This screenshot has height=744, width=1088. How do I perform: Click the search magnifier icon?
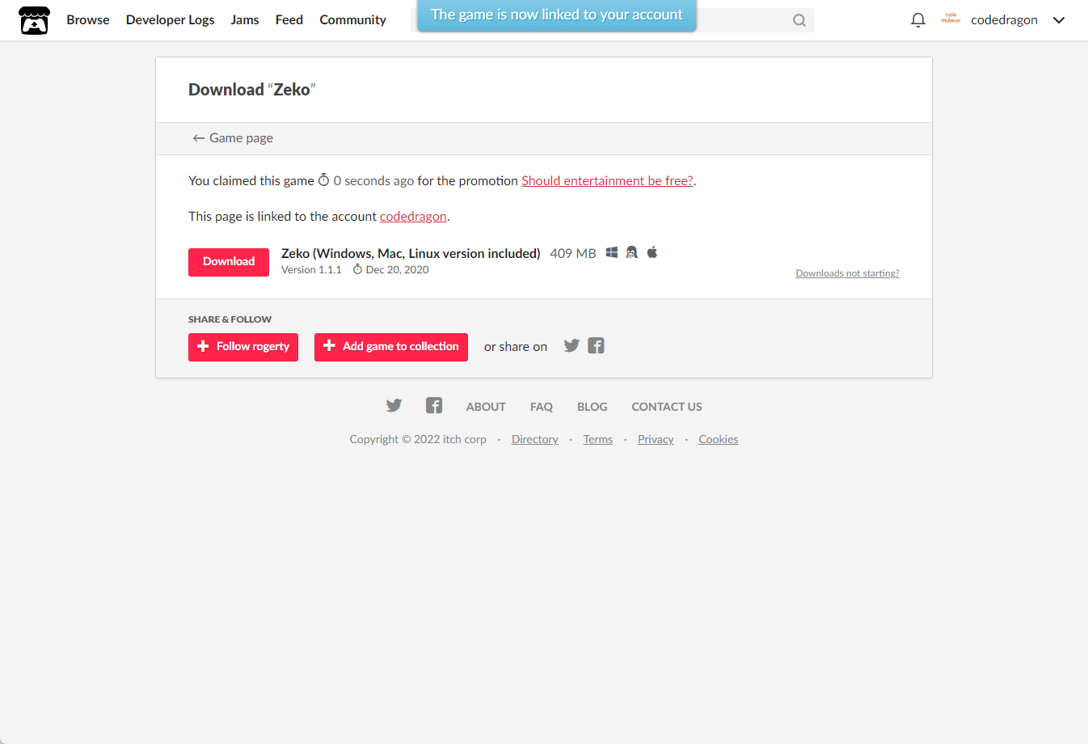[799, 20]
